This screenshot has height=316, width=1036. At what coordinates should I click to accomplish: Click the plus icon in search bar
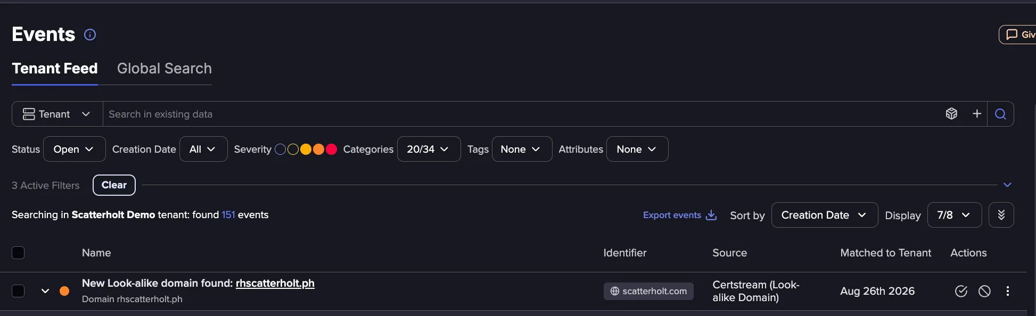coord(977,114)
